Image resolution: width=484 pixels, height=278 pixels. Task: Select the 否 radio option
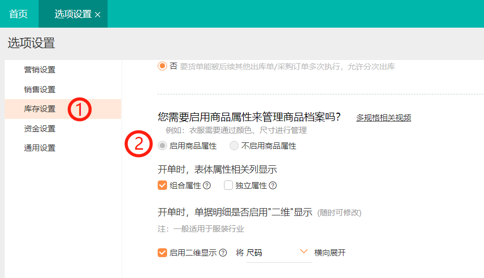162,66
